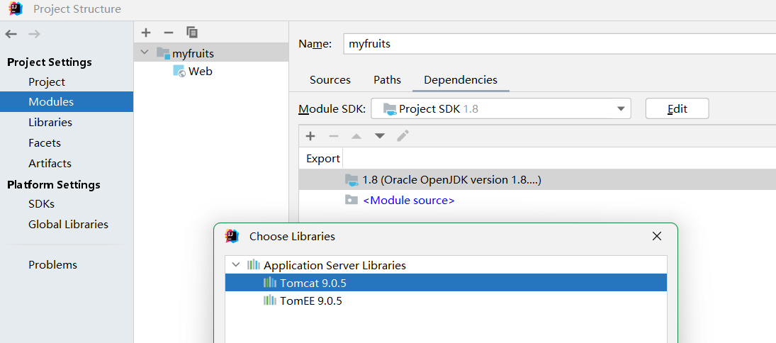Go forward with the right arrow
The width and height of the screenshot is (776, 343).
pyautogui.click(x=34, y=33)
